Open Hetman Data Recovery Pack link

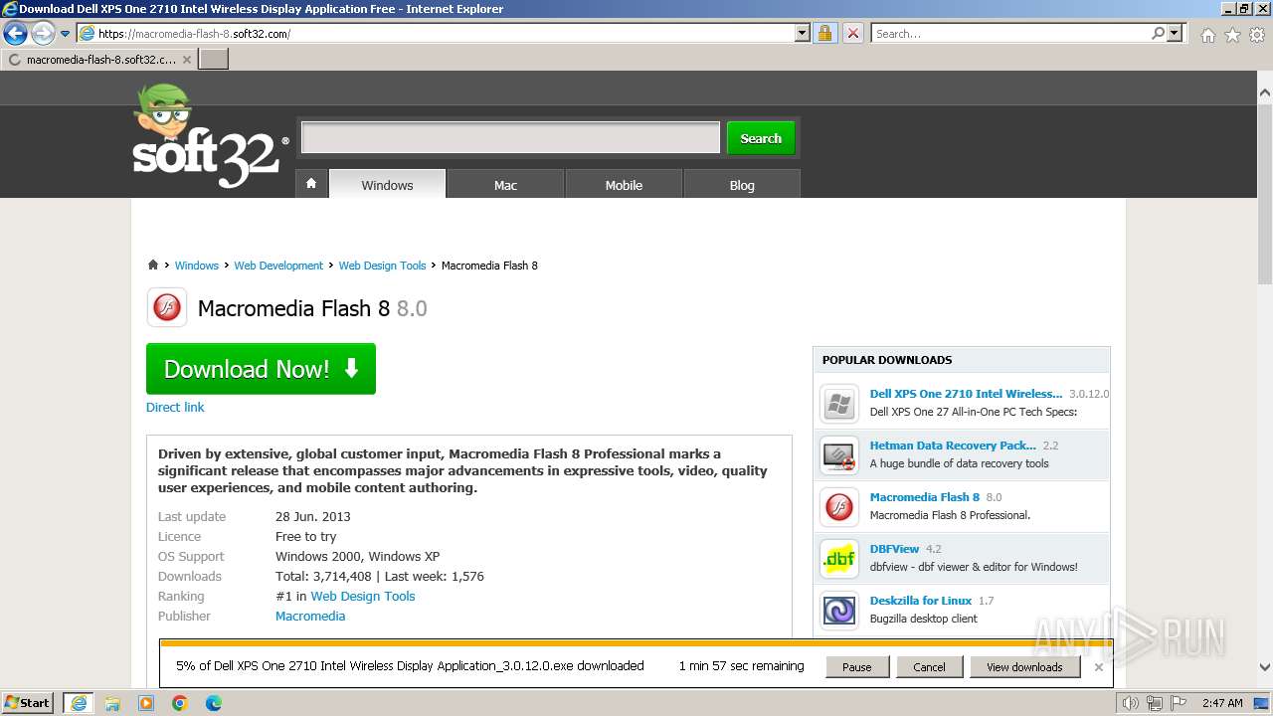[x=953, y=446]
